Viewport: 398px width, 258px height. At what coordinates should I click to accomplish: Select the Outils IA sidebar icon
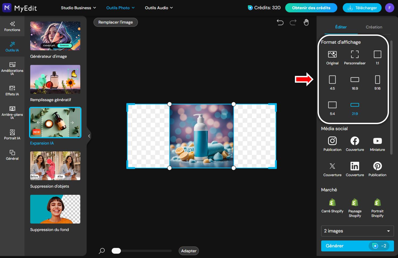pos(12,47)
